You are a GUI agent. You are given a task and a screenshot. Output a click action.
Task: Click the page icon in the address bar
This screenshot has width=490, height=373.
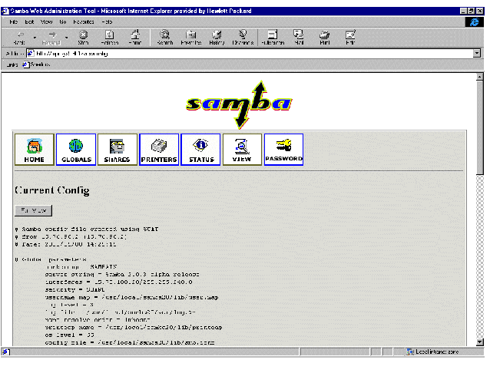point(31,54)
